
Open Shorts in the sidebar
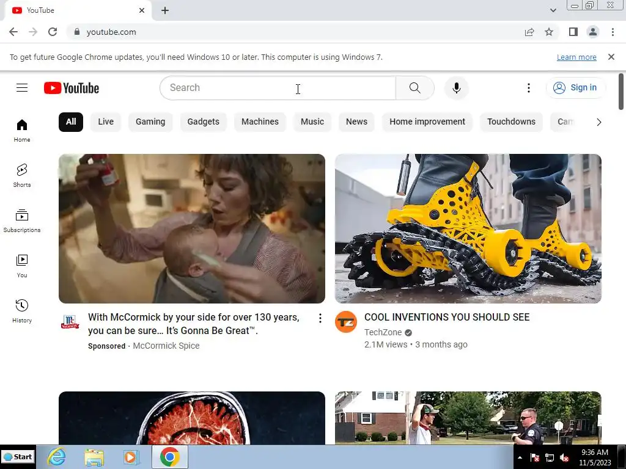pyautogui.click(x=22, y=176)
